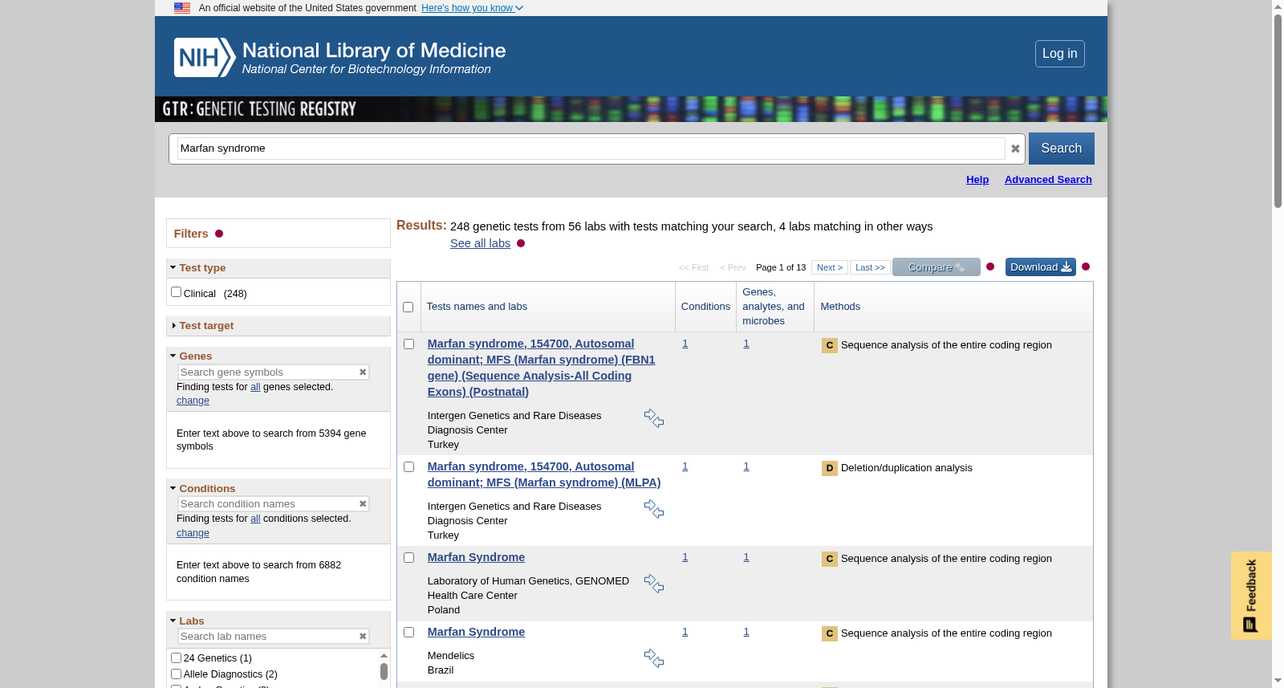1284x688 pixels.
Task: Click change link under Conditions
Action: pos(193,533)
